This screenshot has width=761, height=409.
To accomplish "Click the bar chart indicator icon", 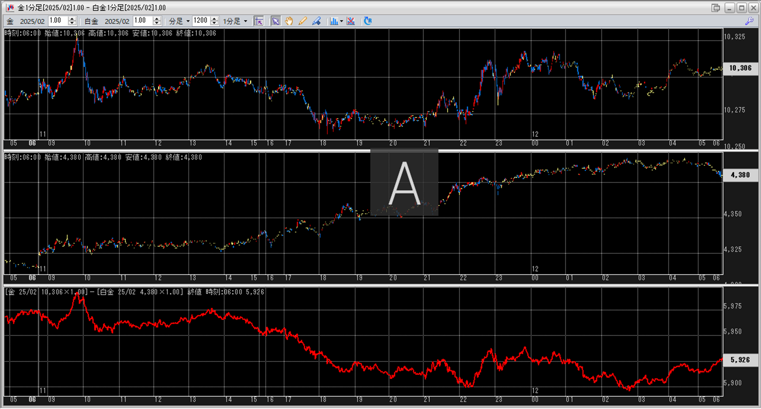I will coord(334,21).
